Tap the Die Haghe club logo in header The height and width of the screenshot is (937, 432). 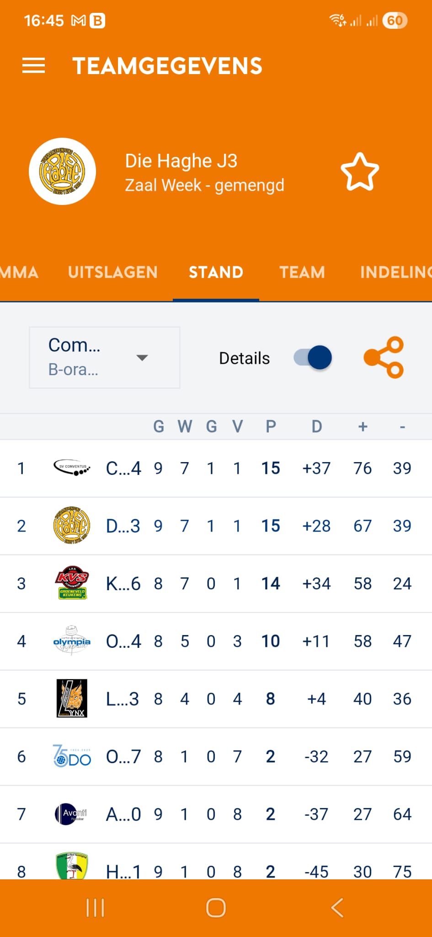pyautogui.click(x=62, y=172)
